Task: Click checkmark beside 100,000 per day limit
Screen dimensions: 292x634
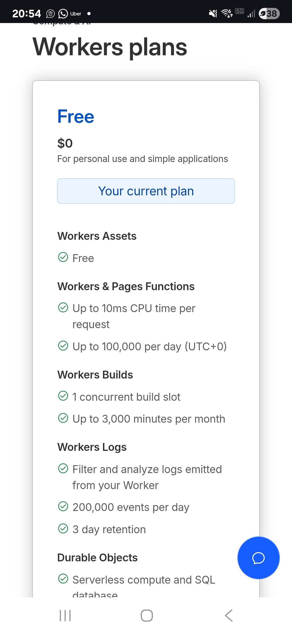Action: (63, 346)
